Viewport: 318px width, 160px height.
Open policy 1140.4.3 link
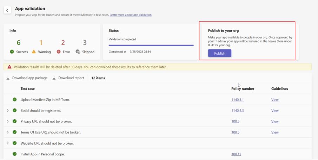[237, 111]
